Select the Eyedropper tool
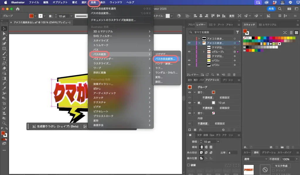Screen dimensions: 300x175 4,89
